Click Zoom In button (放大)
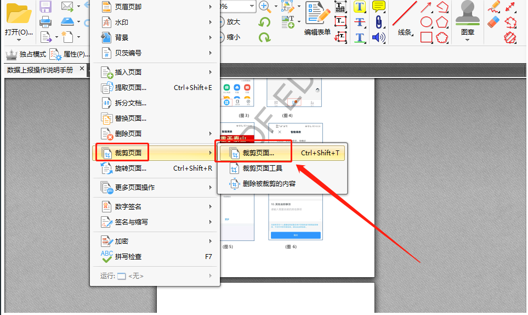Image resolution: width=528 pixels, height=315 pixels. pyautogui.click(x=230, y=22)
